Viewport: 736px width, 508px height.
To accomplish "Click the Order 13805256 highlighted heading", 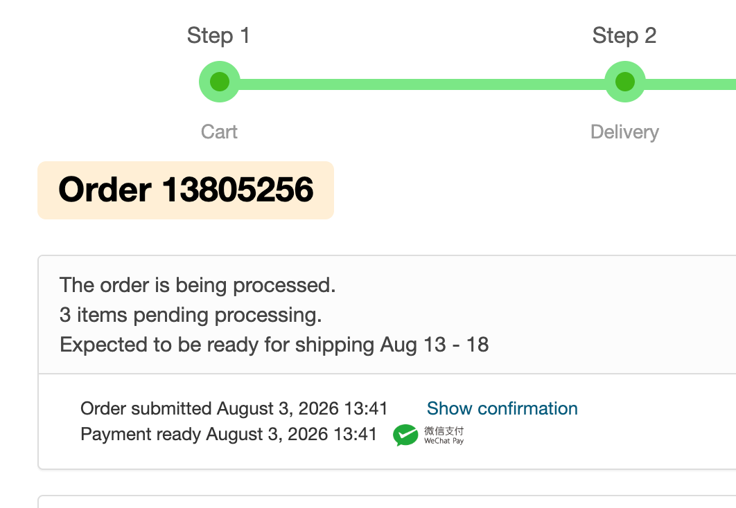I will (186, 190).
